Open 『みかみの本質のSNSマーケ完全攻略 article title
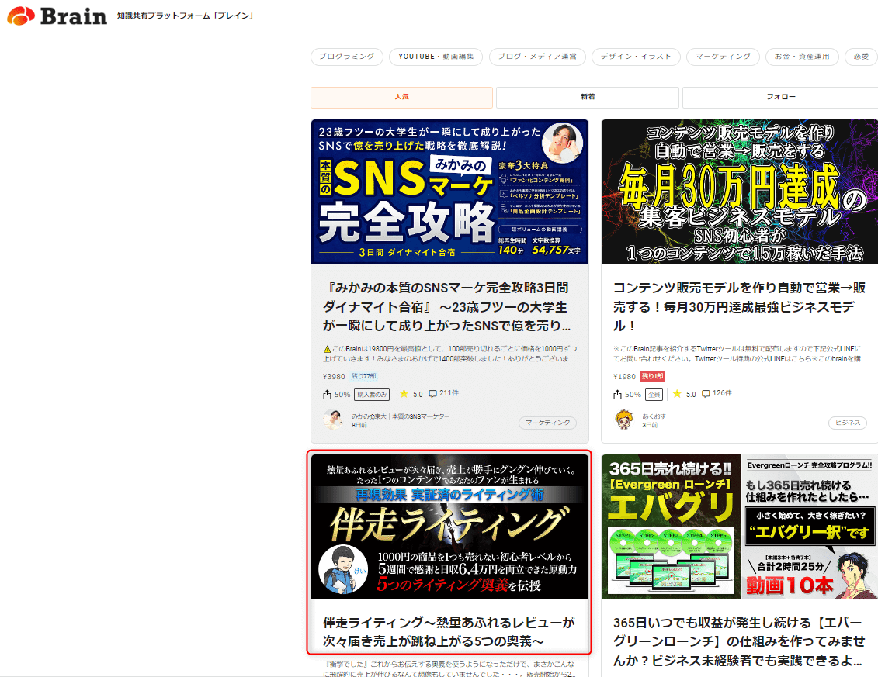This screenshot has height=677, width=878. click(x=447, y=306)
